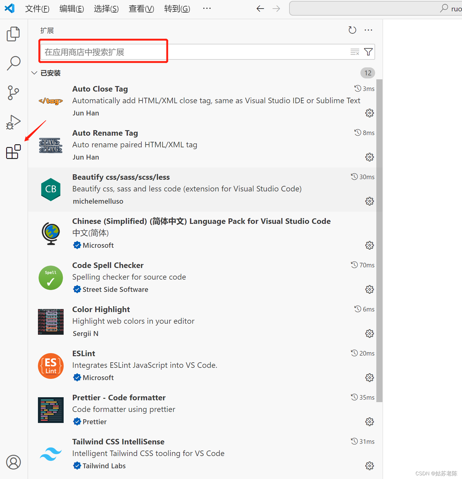This screenshot has width=462, height=479.
Task: Select the Beautify css/sass/scss/less title
Action: coord(121,177)
